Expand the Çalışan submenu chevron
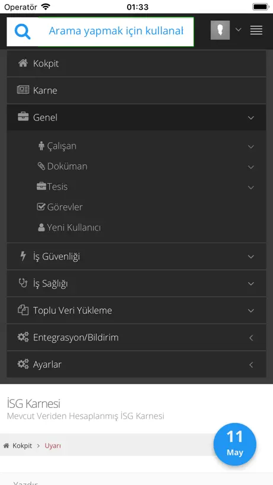Screen dimensions: 273x485 pos(251,146)
